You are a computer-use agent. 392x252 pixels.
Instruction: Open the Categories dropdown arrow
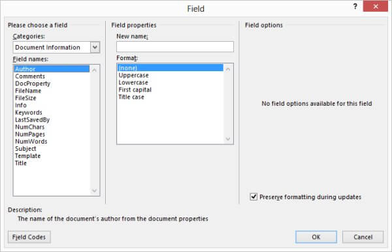coord(95,47)
